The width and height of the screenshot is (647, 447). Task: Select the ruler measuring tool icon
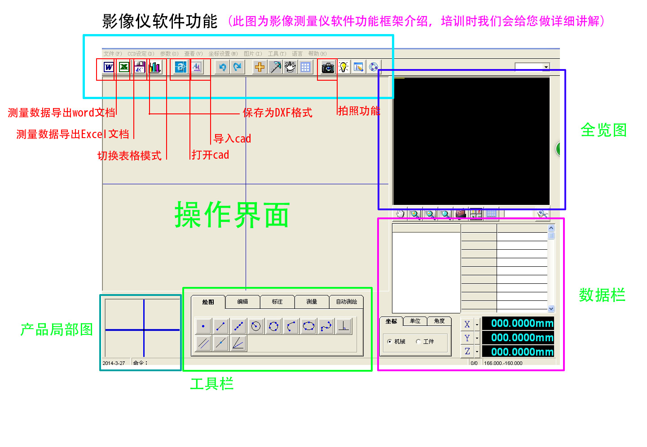tap(275, 67)
